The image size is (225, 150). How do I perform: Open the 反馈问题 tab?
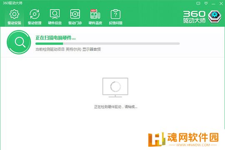115,17
